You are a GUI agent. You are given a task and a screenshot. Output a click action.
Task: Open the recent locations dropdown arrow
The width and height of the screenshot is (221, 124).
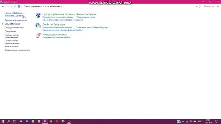coord(12,7)
